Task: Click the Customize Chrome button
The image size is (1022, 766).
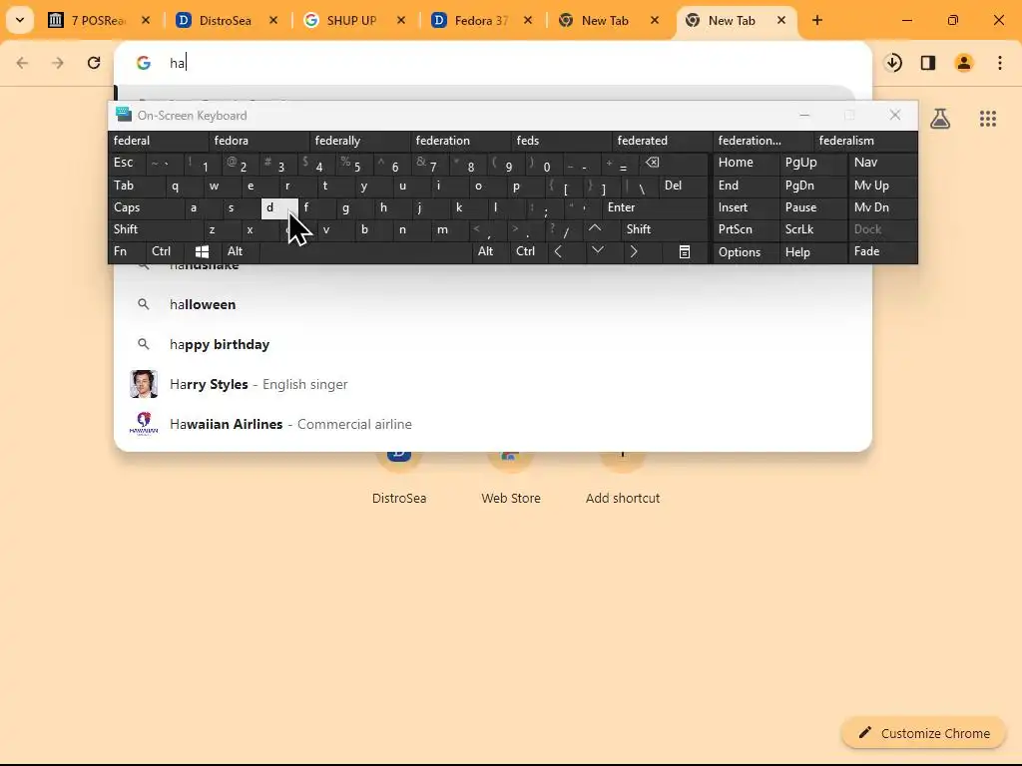Action: click(x=923, y=733)
